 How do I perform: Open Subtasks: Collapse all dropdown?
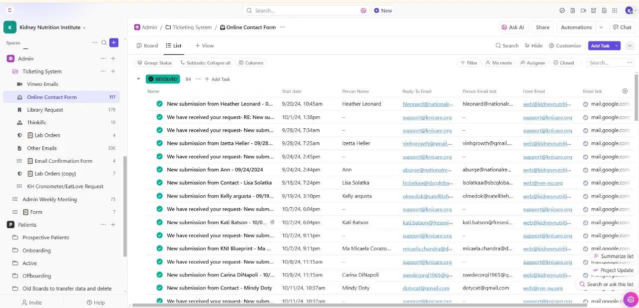point(205,63)
